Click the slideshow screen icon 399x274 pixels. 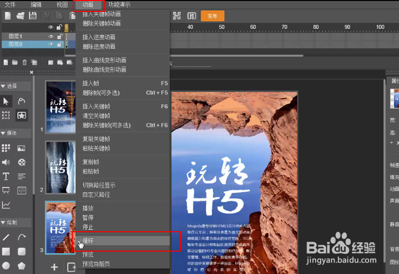[6, 190]
